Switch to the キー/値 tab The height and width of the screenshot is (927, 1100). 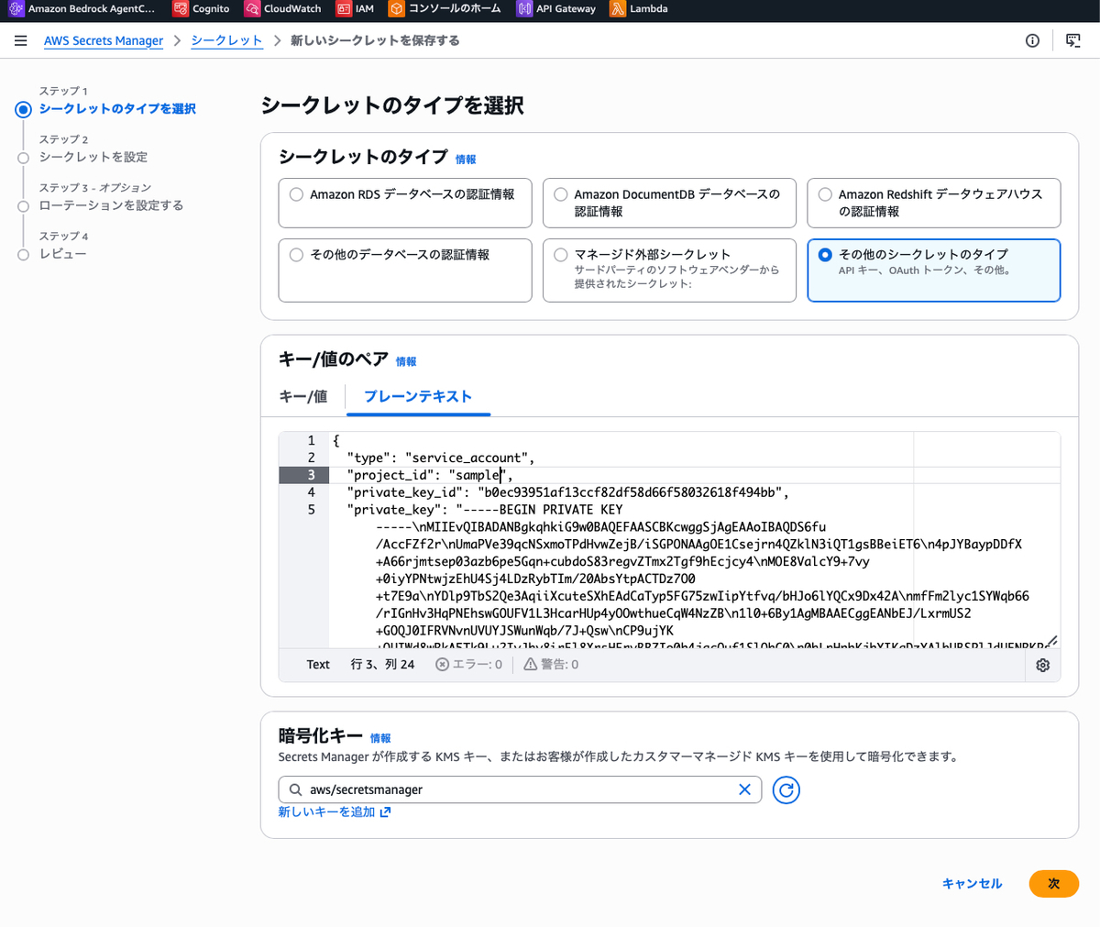tap(303, 397)
